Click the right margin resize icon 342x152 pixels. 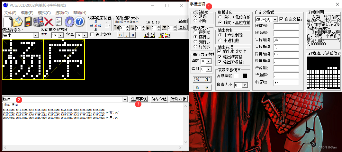[x=148, y=28]
